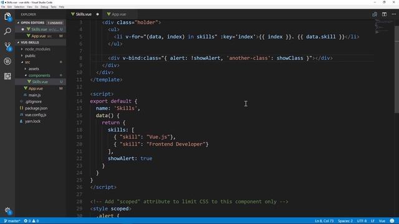
Task: Click the editor vertical scrollbar thumb
Action: (x=397, y=69)
